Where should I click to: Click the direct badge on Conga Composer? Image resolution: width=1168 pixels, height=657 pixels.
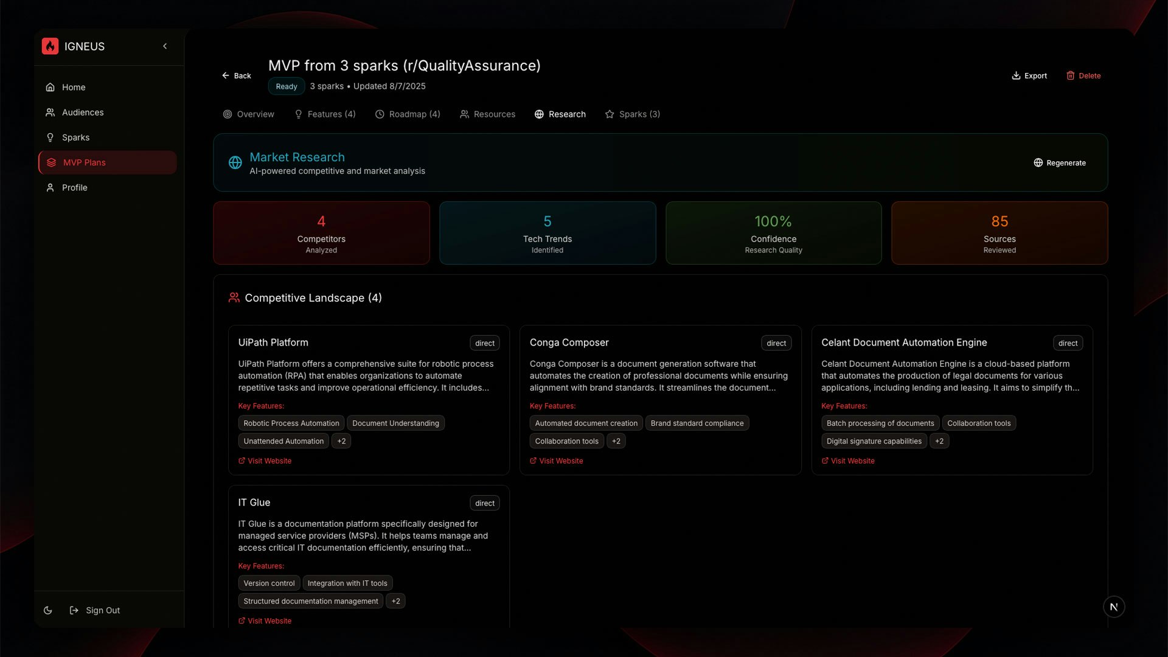click(776, 343)
